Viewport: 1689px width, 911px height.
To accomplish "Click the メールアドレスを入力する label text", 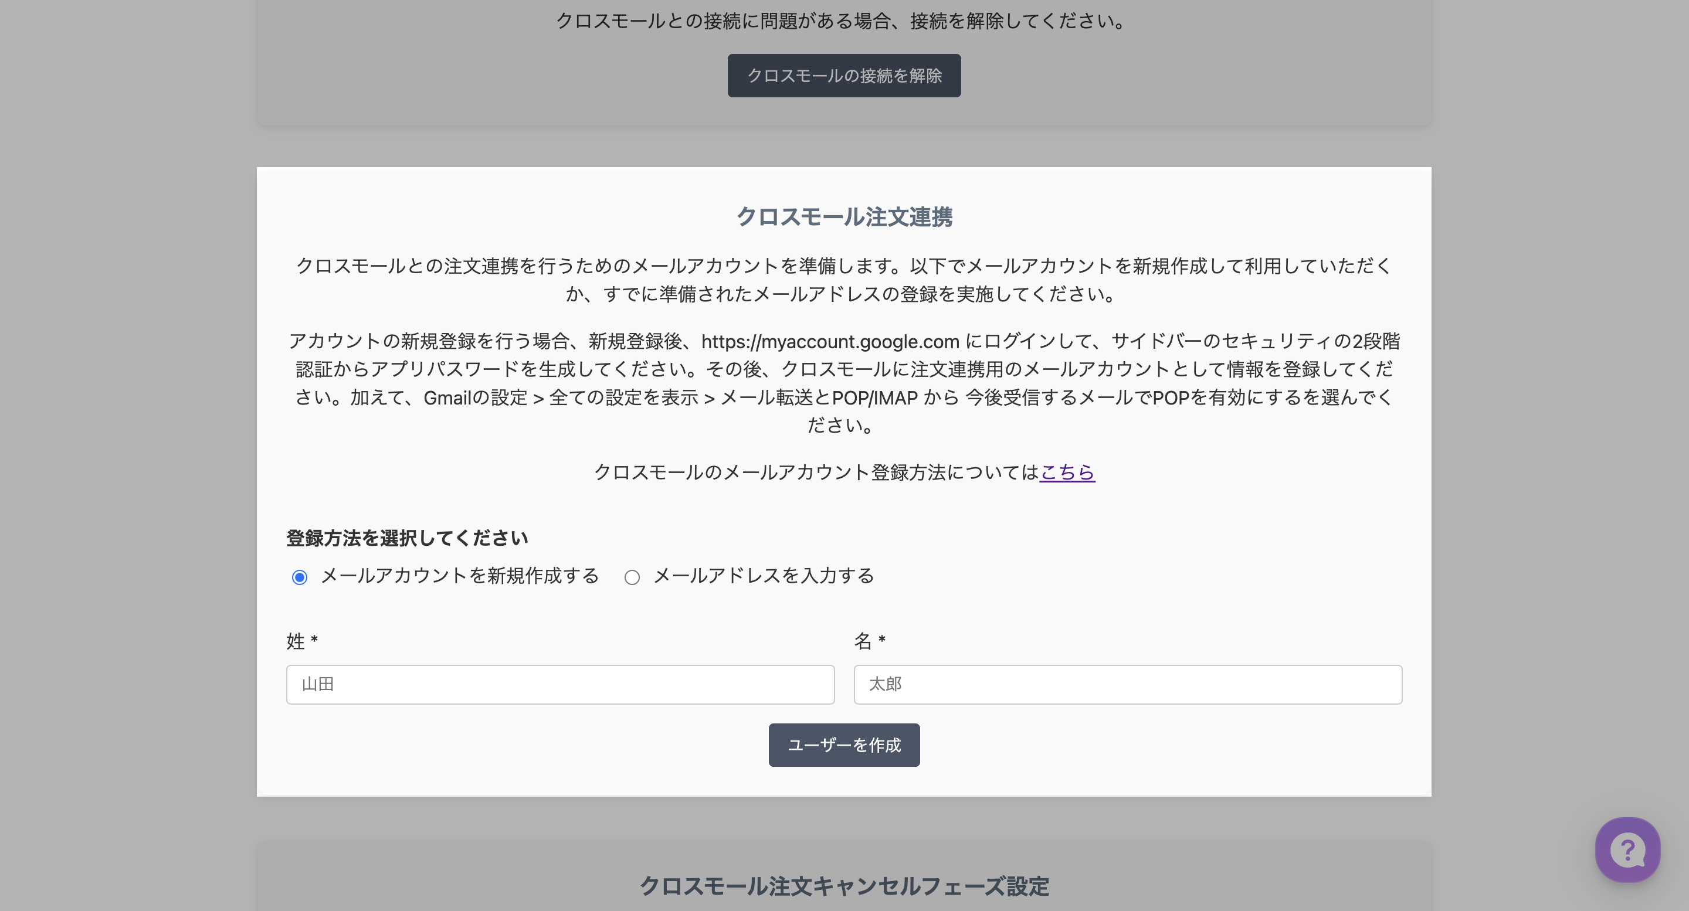I will tap(763, 576).
